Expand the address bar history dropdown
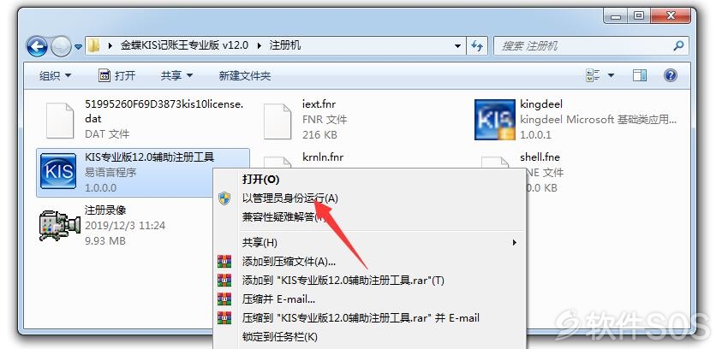This screenshot has height=349, width=722. point(457,46)
